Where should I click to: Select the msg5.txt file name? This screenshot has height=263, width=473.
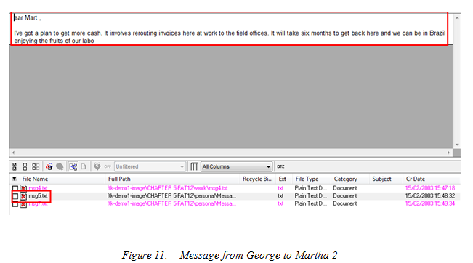pos(38,196)
